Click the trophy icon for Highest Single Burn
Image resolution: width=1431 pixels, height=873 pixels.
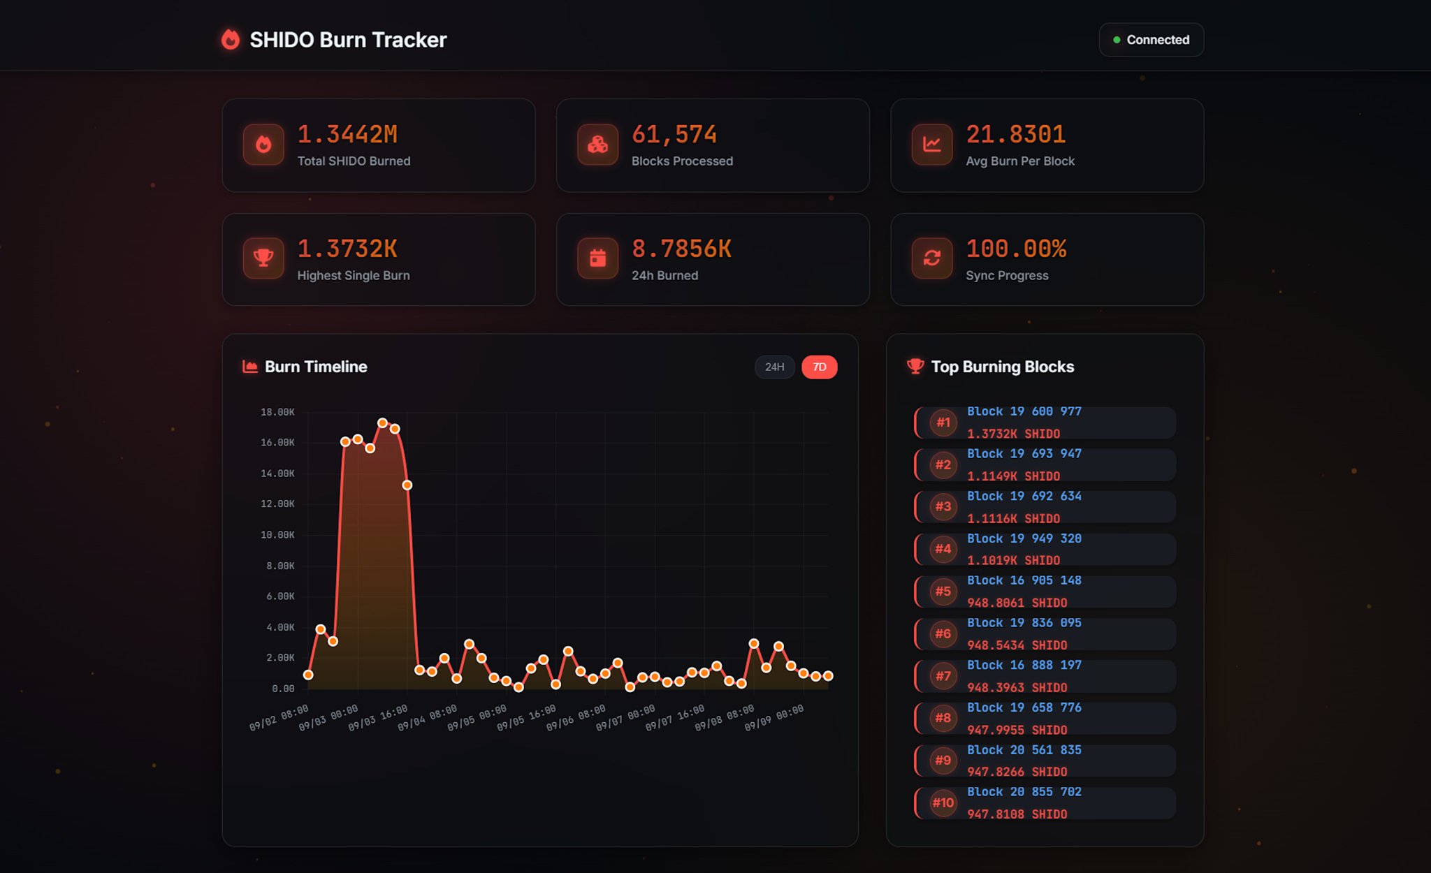click(263, 258)
